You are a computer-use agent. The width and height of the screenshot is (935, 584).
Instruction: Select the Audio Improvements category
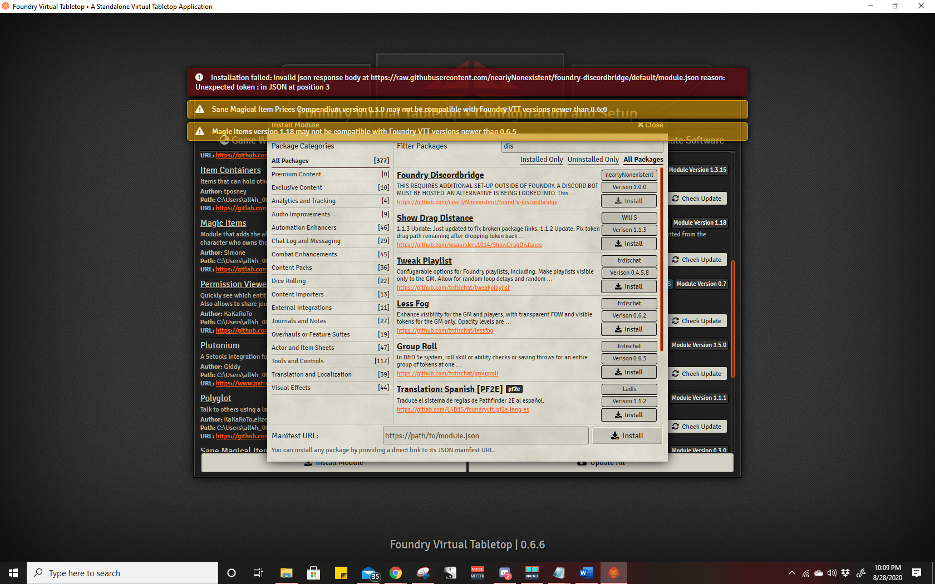[302, 214]
